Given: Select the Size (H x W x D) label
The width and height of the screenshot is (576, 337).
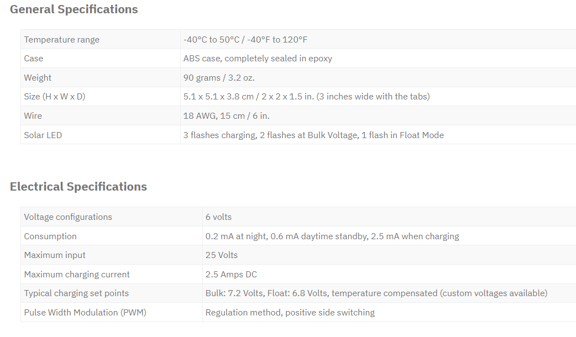Looking at the screenshot, I should click(x=55, y=97).
